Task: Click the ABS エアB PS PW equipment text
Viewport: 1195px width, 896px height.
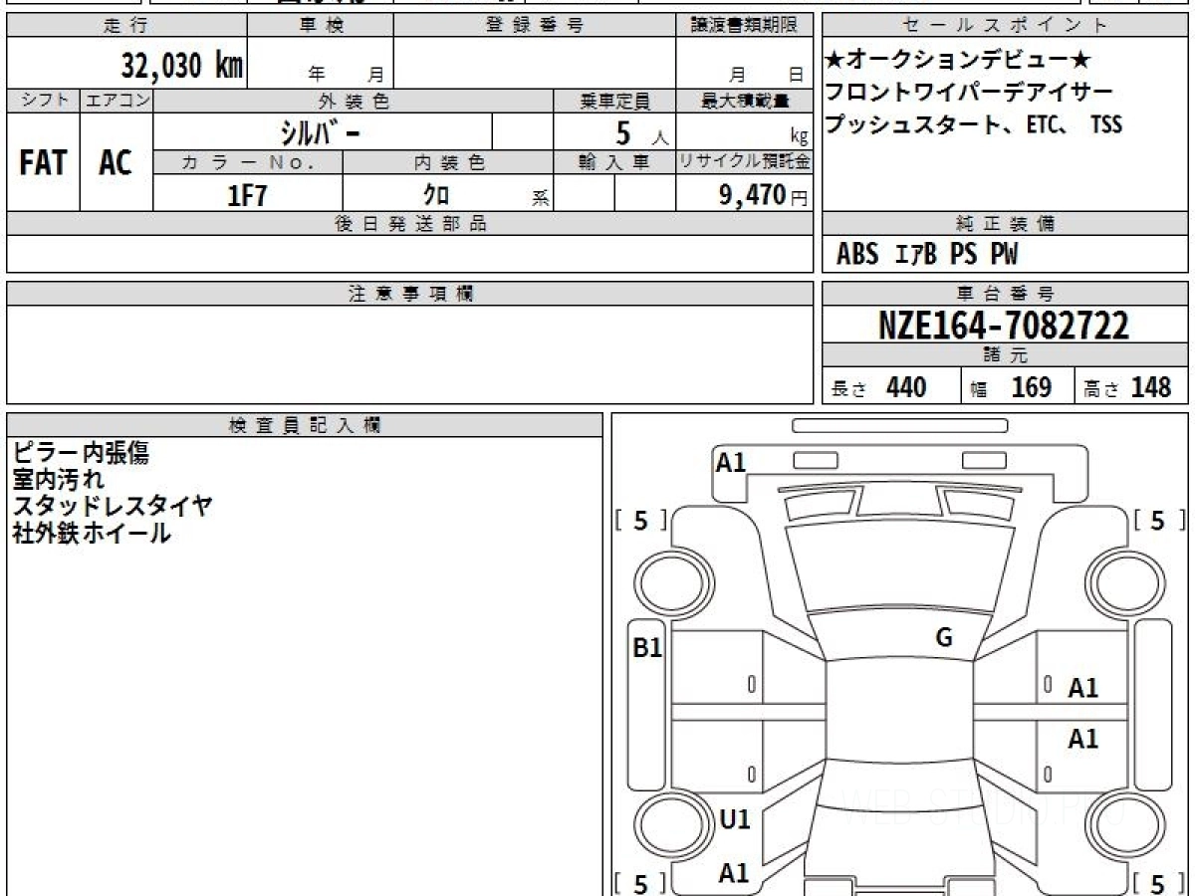Action: pos(927,255)
